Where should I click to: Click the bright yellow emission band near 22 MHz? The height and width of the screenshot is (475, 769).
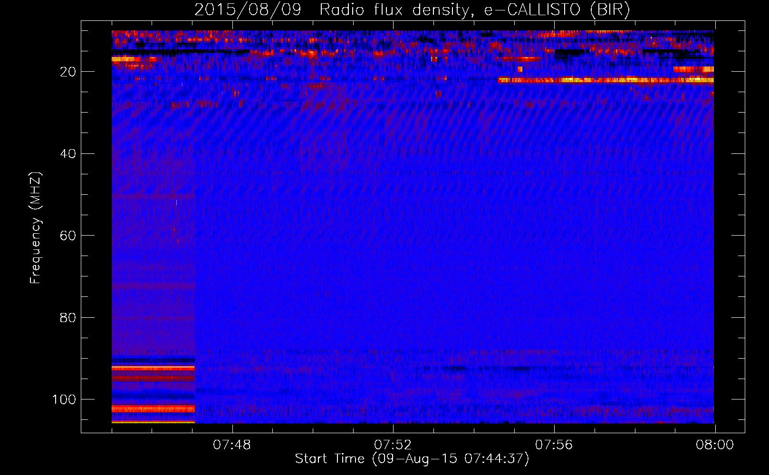pyautogui.click(x=606, y=80)
